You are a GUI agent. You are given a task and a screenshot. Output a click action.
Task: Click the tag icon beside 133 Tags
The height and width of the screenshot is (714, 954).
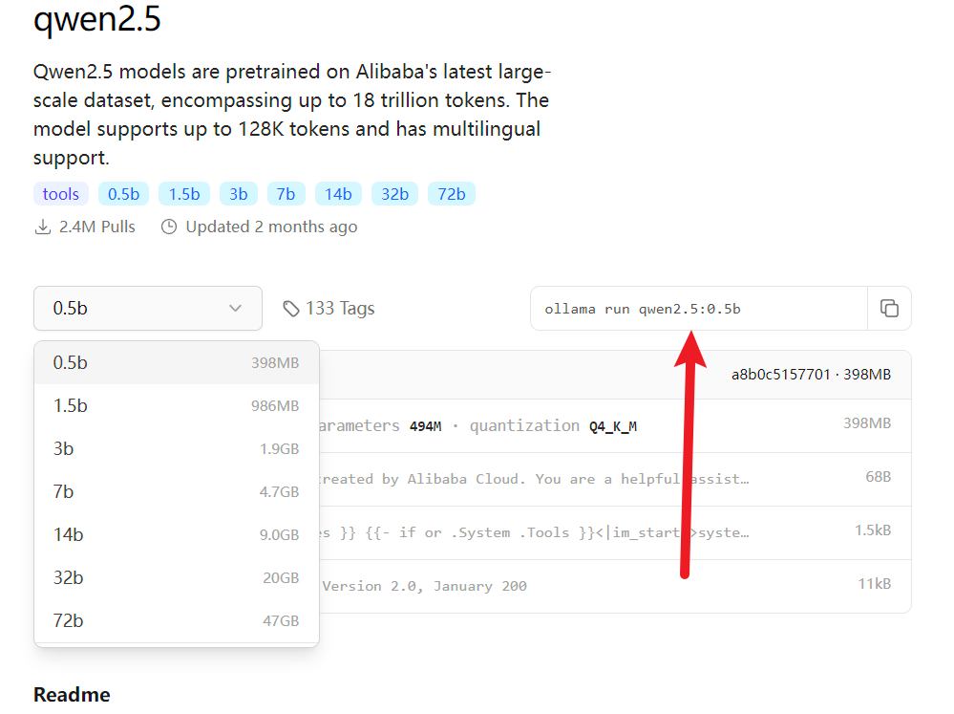(291, 309)
